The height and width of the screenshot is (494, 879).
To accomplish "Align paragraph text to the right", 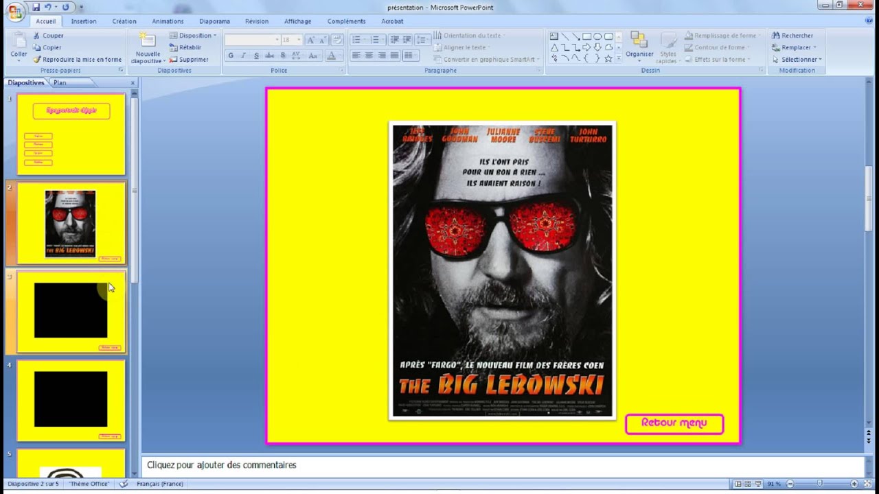I will [382, 56].
